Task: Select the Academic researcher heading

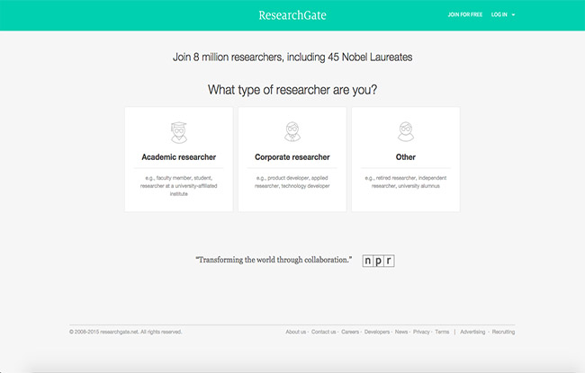Action: tap(179, 157)
